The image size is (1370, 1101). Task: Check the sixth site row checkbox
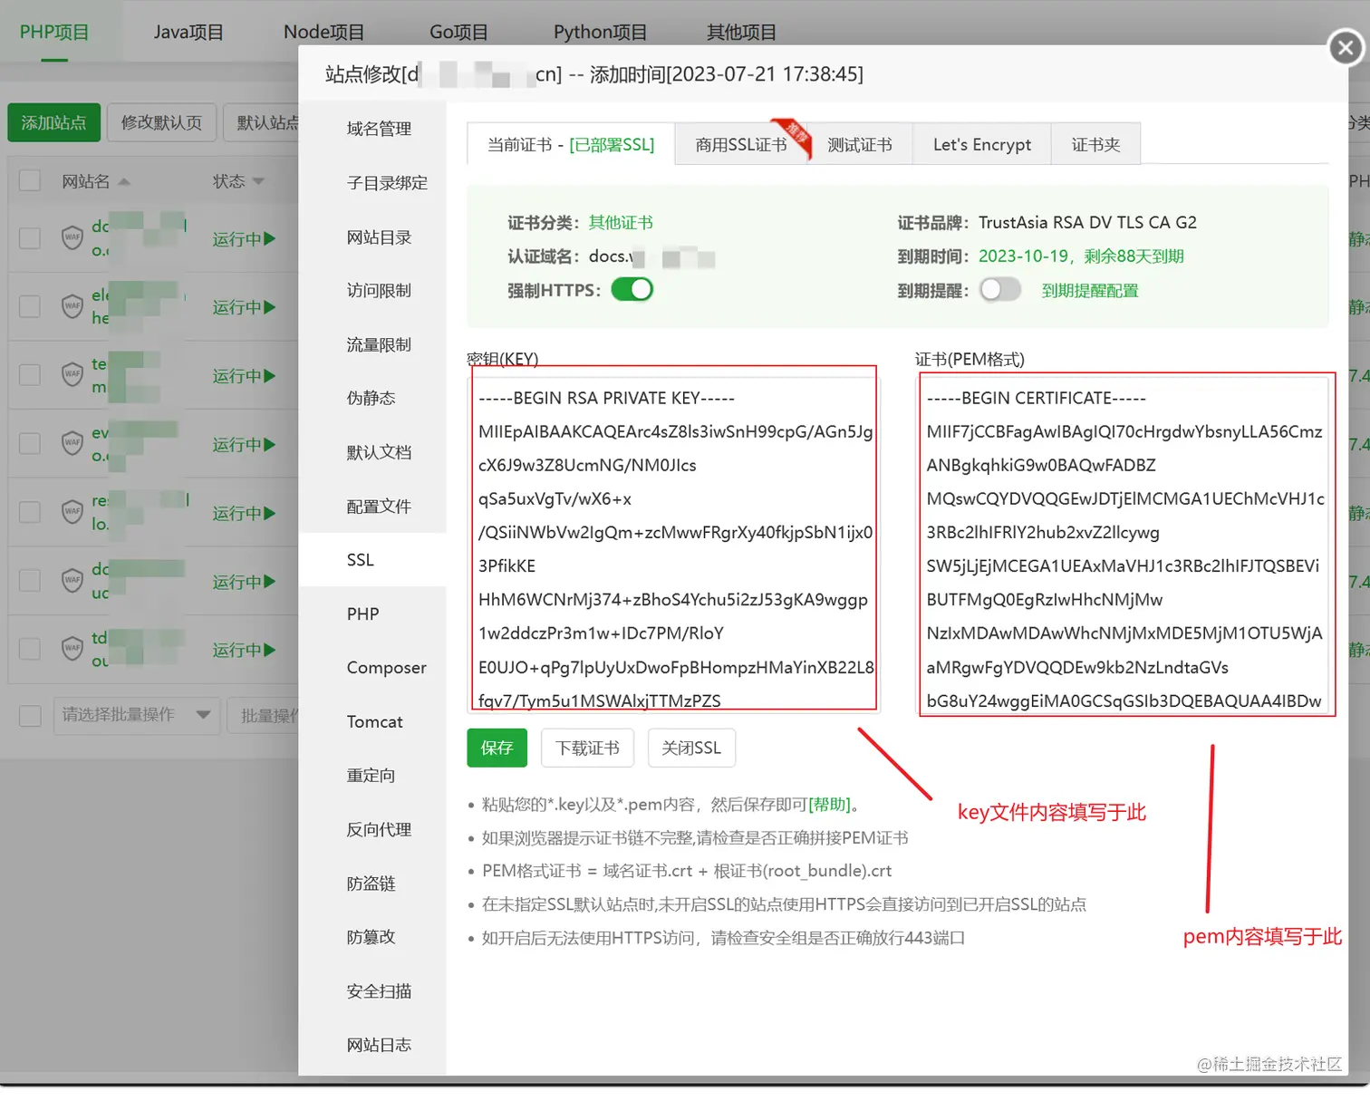pyautogui.click(x=30, y=580)
